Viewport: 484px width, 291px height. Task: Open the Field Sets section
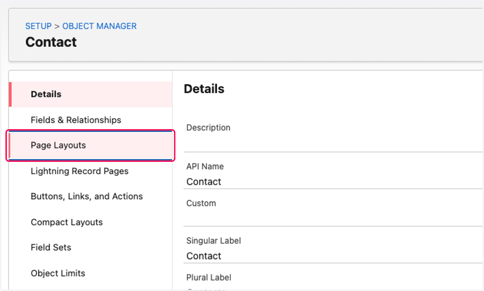[x=91, y=248]
